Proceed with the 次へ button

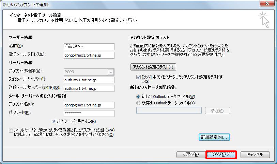point(221,155)
